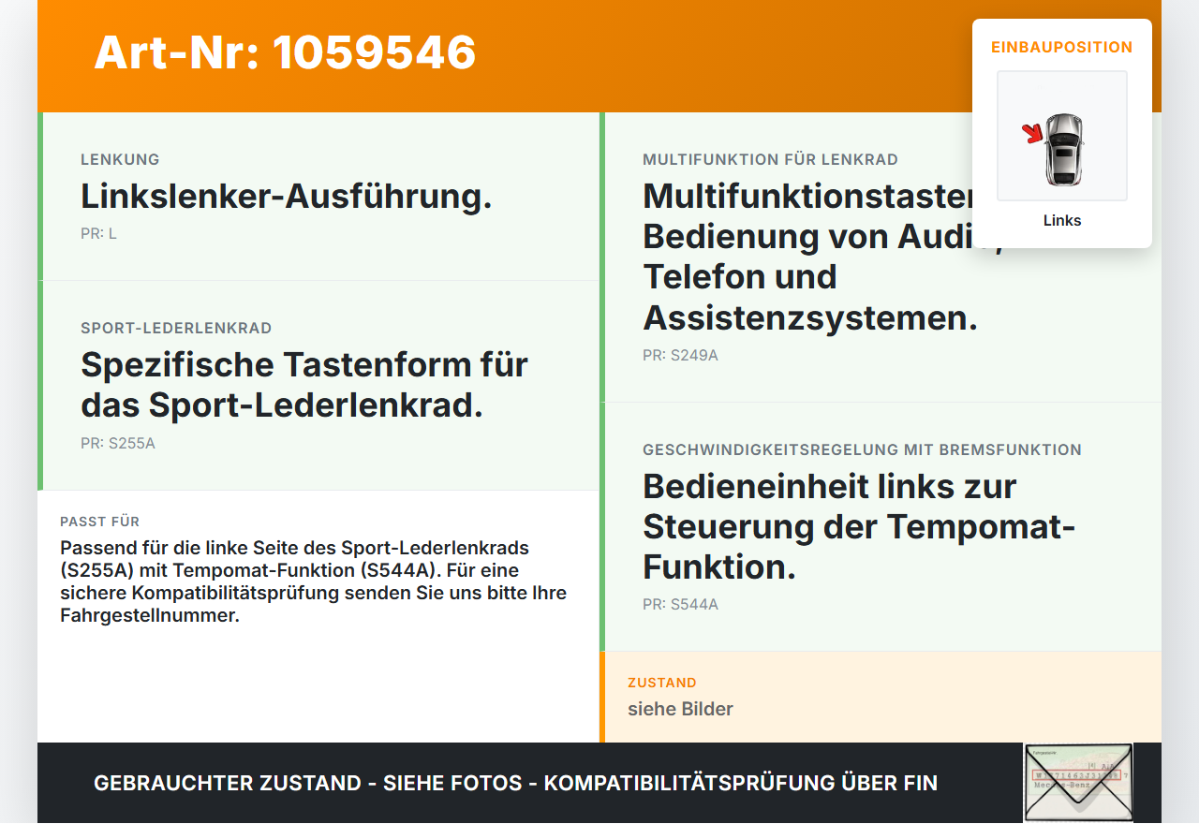1199x824 pixels.
Task: Click the 'GEBRAUCHTER ZUSTAND' footer banner text
Action: pos(515,783)
